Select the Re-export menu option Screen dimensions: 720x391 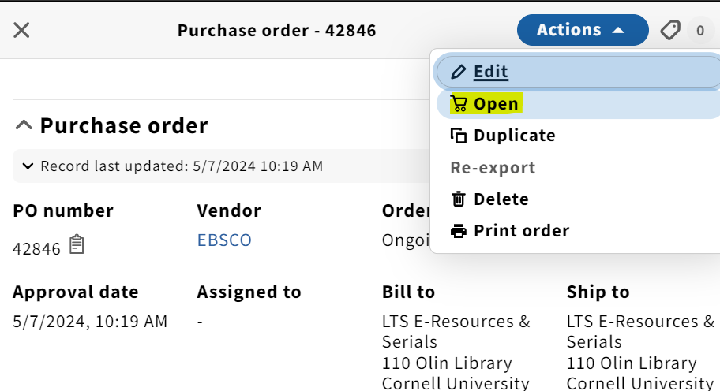pos(493,168)
